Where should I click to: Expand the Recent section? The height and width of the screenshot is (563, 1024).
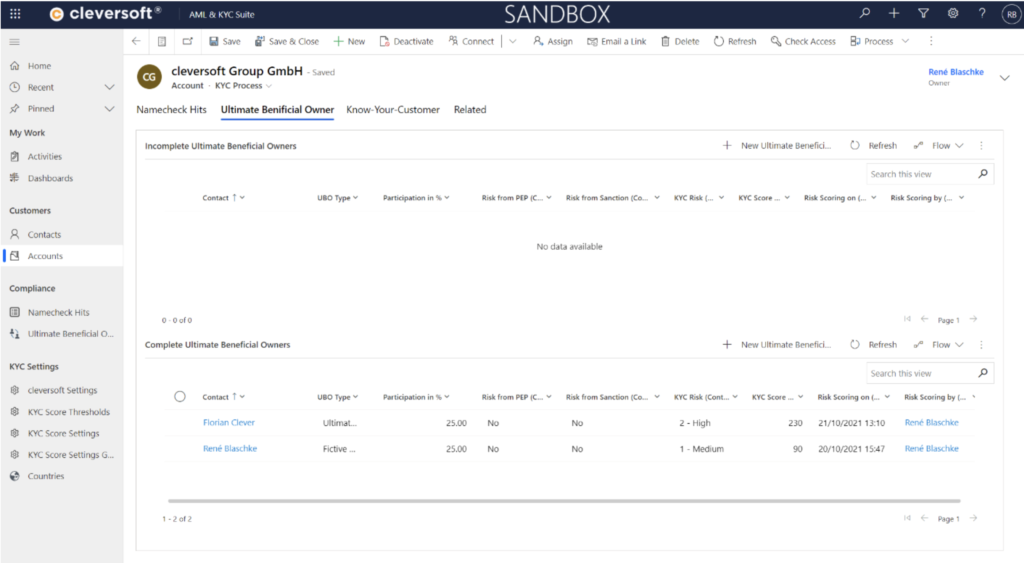click(109, 87)
